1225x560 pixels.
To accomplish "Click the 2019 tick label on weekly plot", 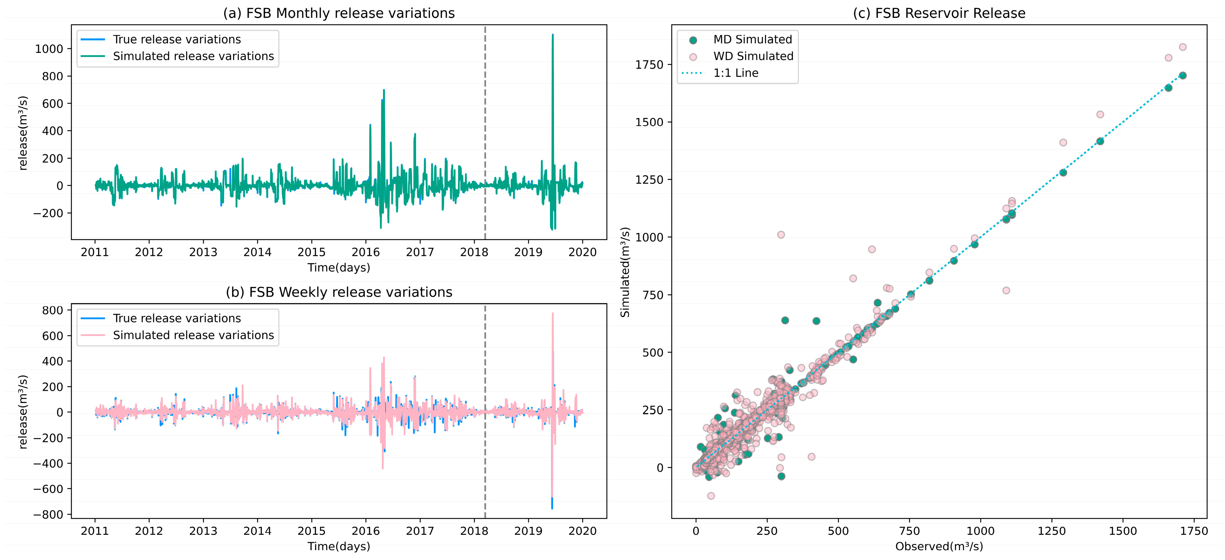I will click(528, 531).
